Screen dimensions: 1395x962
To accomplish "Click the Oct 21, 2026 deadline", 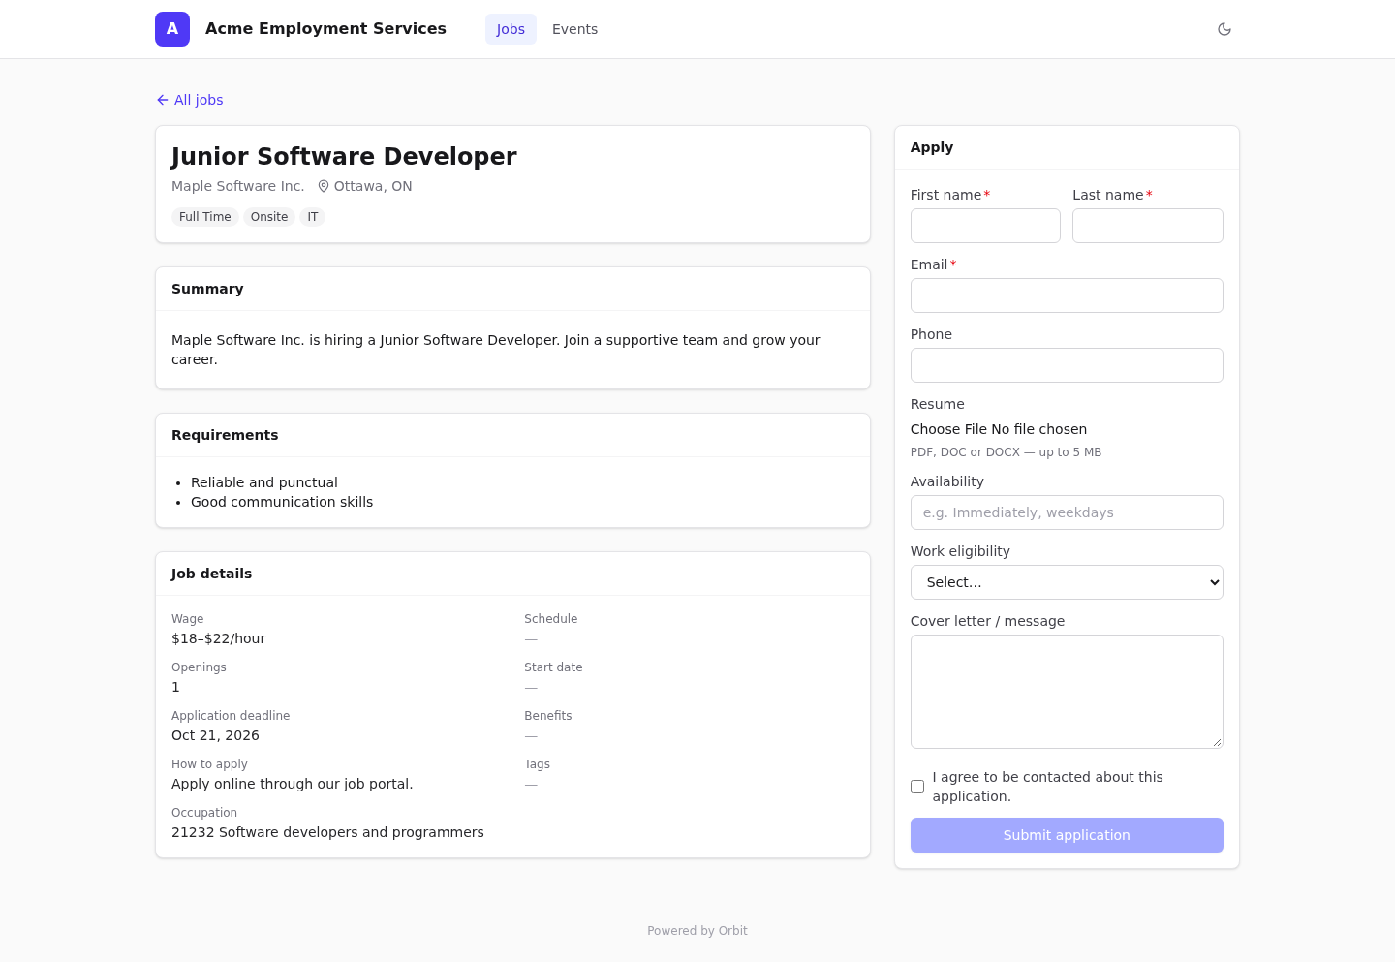I will [x=215, y=735].
